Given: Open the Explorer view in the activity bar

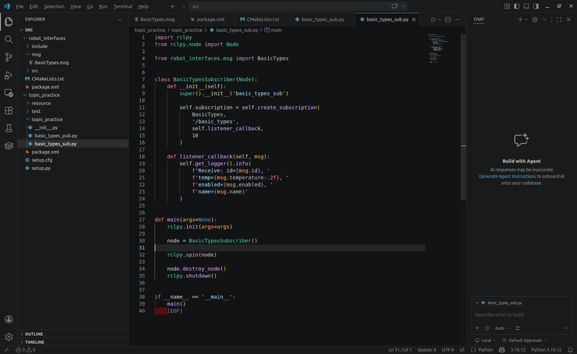Looking at the screenshot, I should tap(9, 22).
